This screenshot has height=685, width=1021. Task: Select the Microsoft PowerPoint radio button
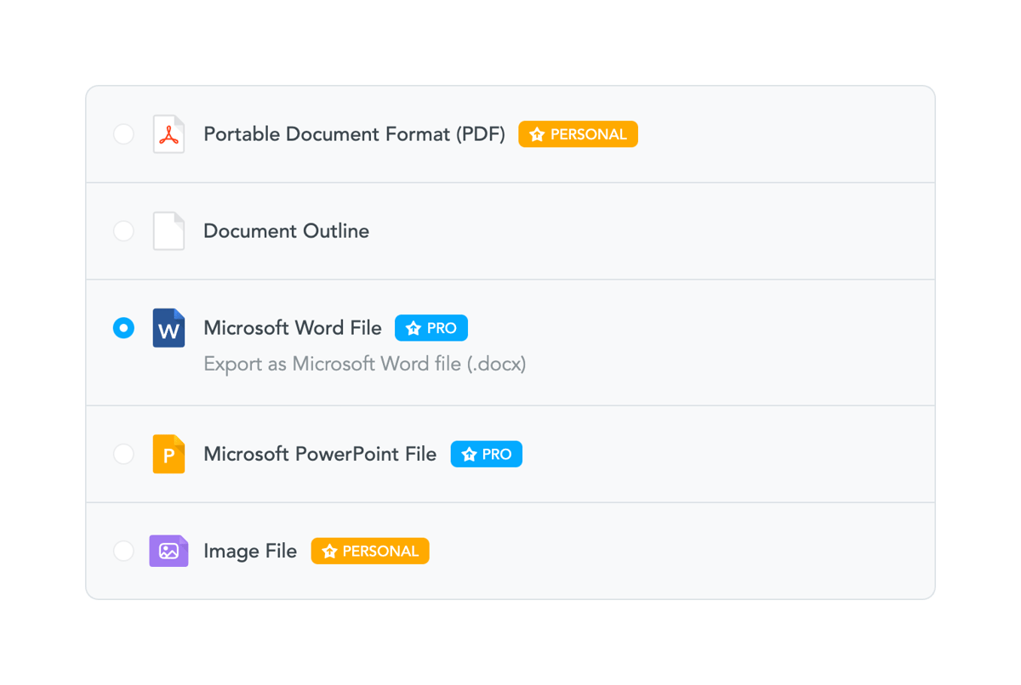(x=123, y=454)
